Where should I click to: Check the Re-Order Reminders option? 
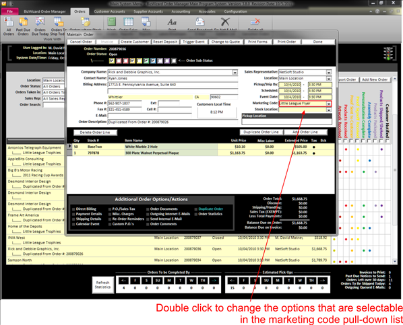tap(110, 219)
